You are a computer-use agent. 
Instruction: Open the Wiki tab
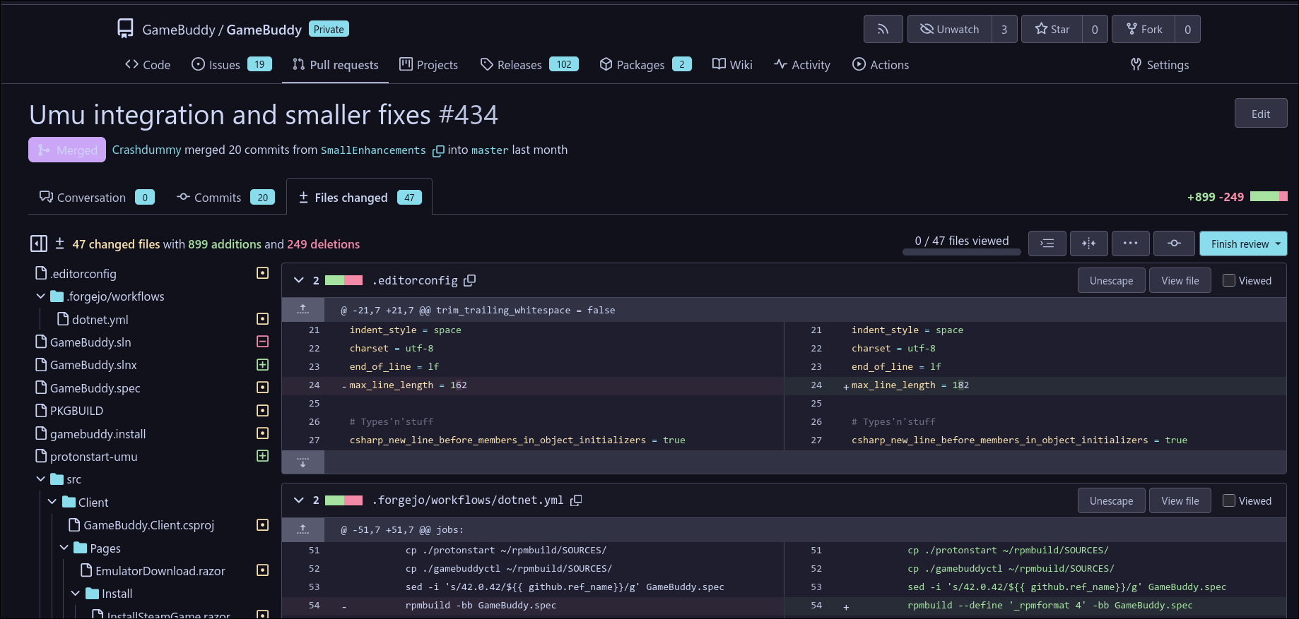tap(732, 65)
